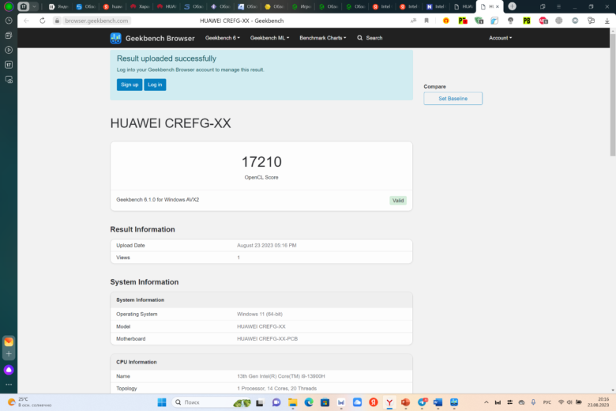Switch to the 'Игро' browser tab
616x411 pixels.
(302, 6)
